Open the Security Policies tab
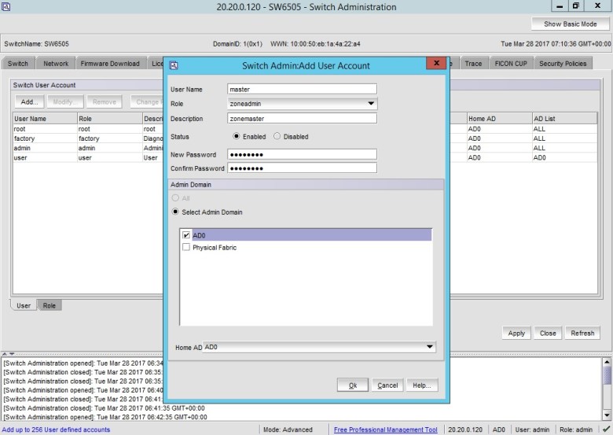The height and width of the screenshot is (435, 613). point(563,64)
